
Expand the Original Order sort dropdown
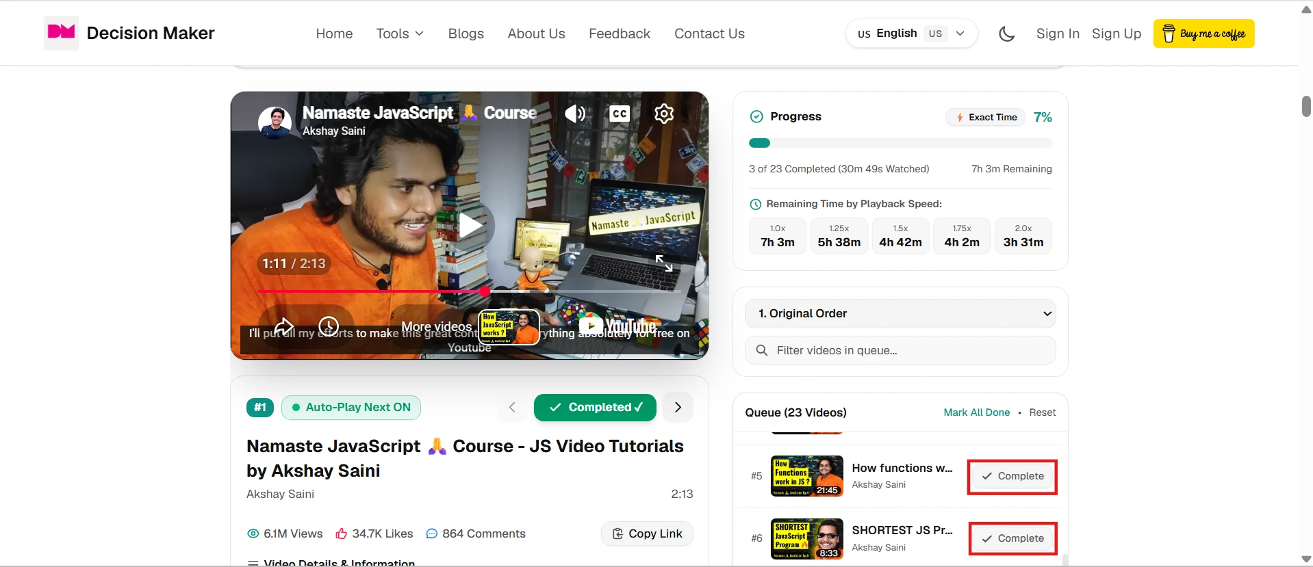(x=900, y=313)
